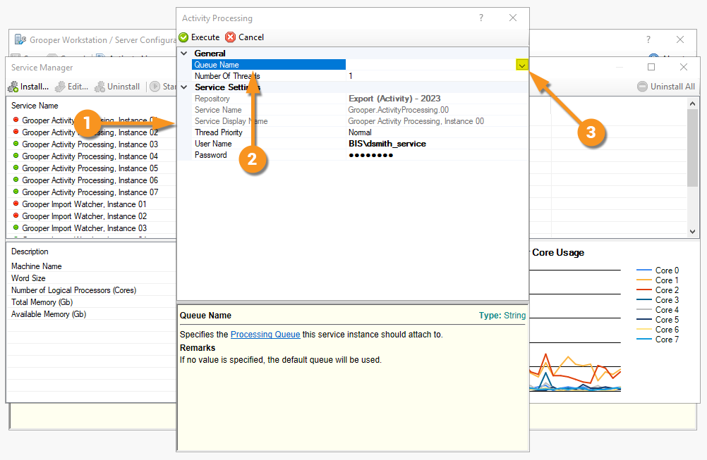Open the Queue Name dropdown arrow
This screenshot has height=460, width=707.
point(521,66)
